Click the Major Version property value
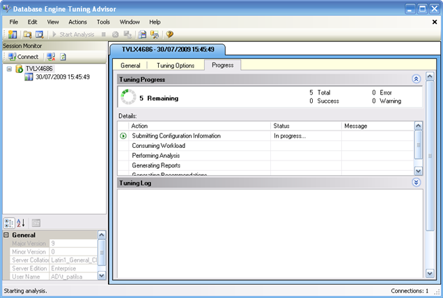 coord(73,243)
